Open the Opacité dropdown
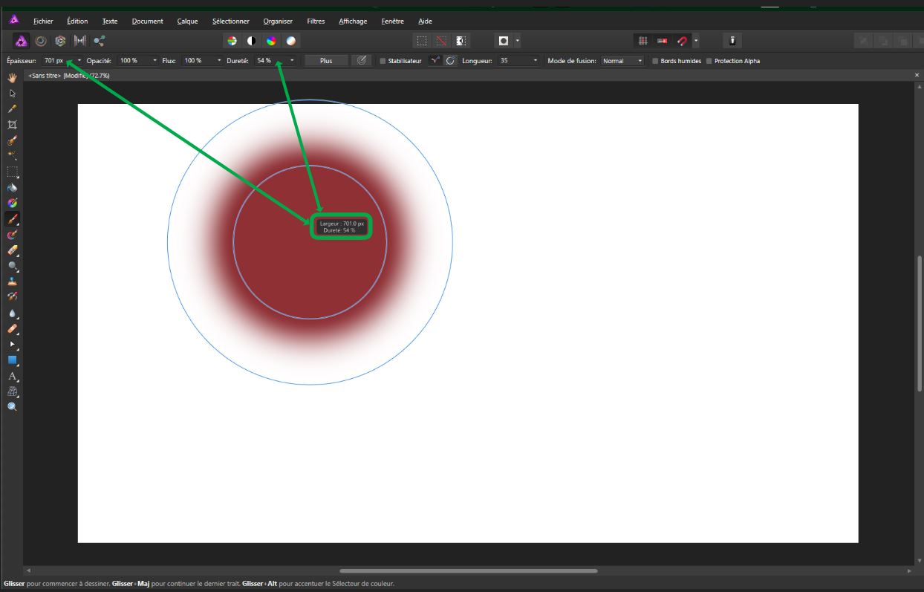 click(154, 61)
